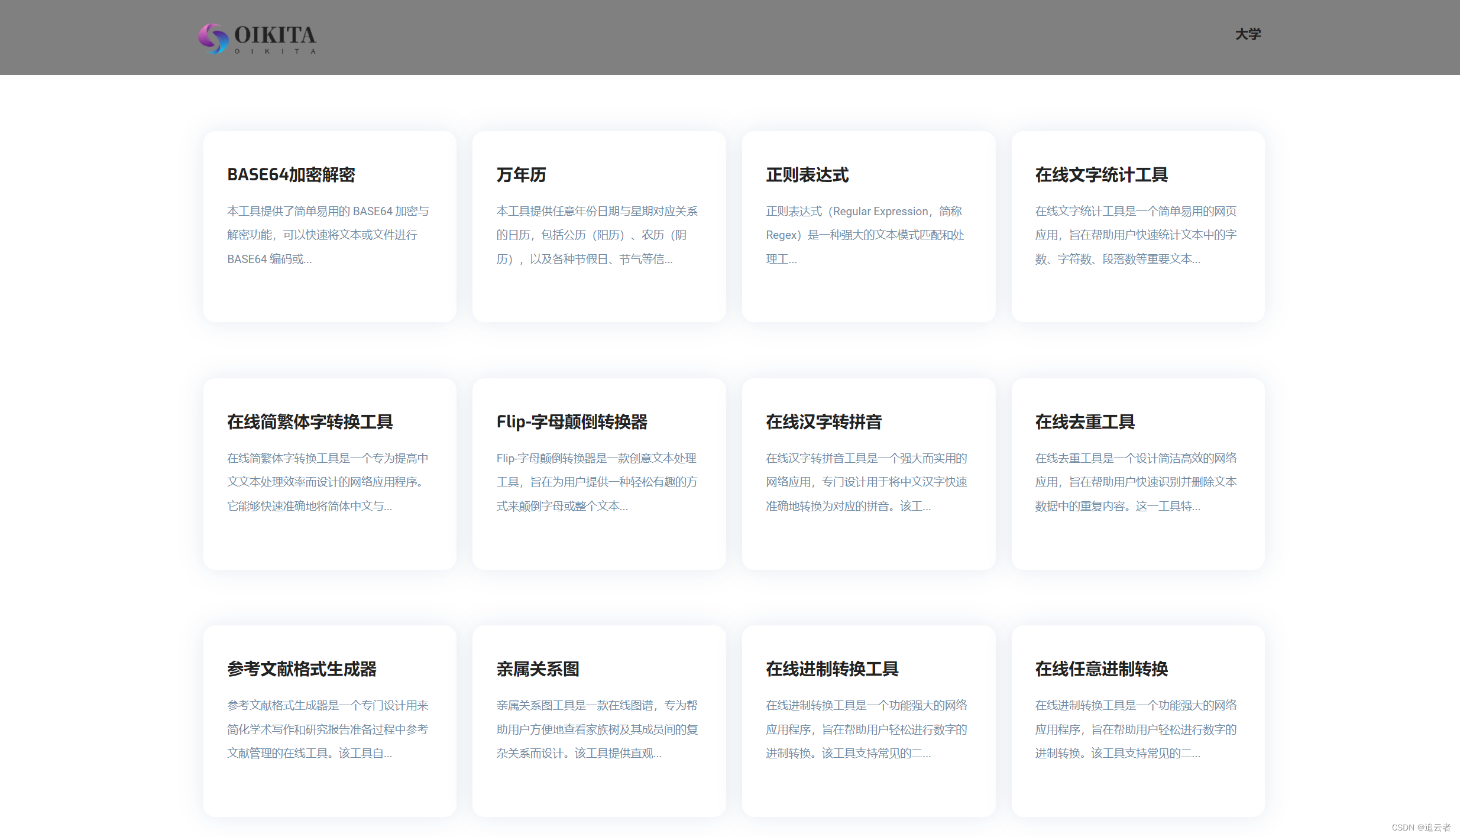Open the 万年历 calendar card
This screenshot has height=837, width=1460.
tap(521, 175)
